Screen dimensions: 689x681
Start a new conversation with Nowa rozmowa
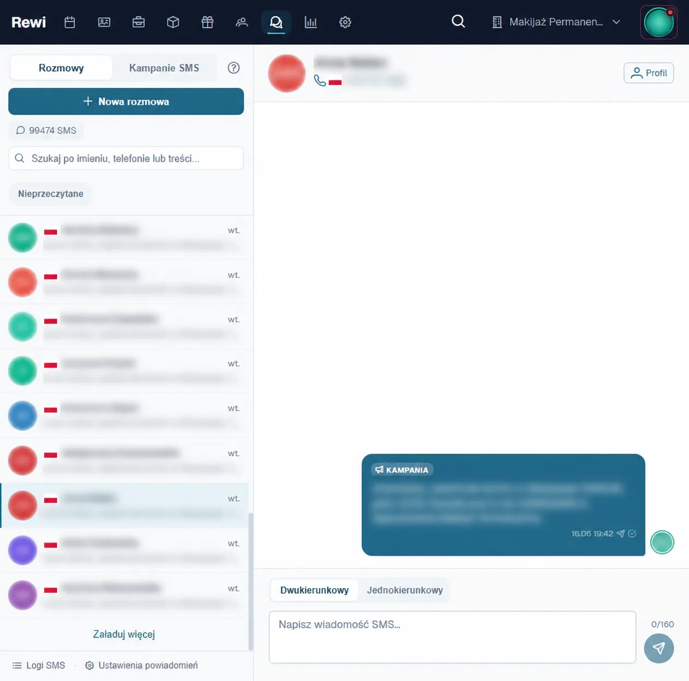click(x=126, y=101)
